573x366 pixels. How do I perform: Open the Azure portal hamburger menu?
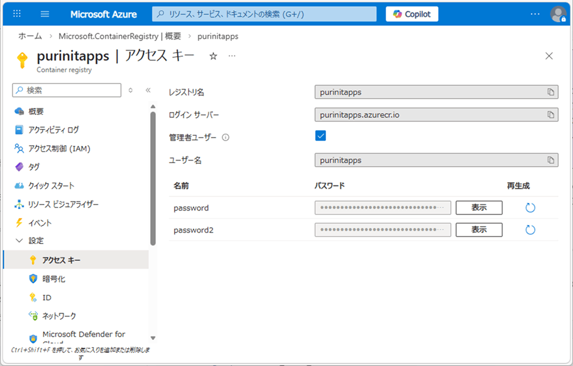click(x=45, y=14)
